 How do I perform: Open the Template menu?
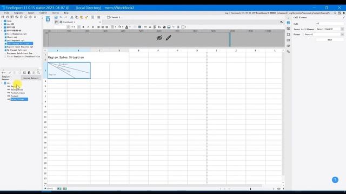coord(18,13)
